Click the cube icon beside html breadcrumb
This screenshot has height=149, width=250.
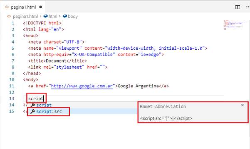[x=46, y=16]
